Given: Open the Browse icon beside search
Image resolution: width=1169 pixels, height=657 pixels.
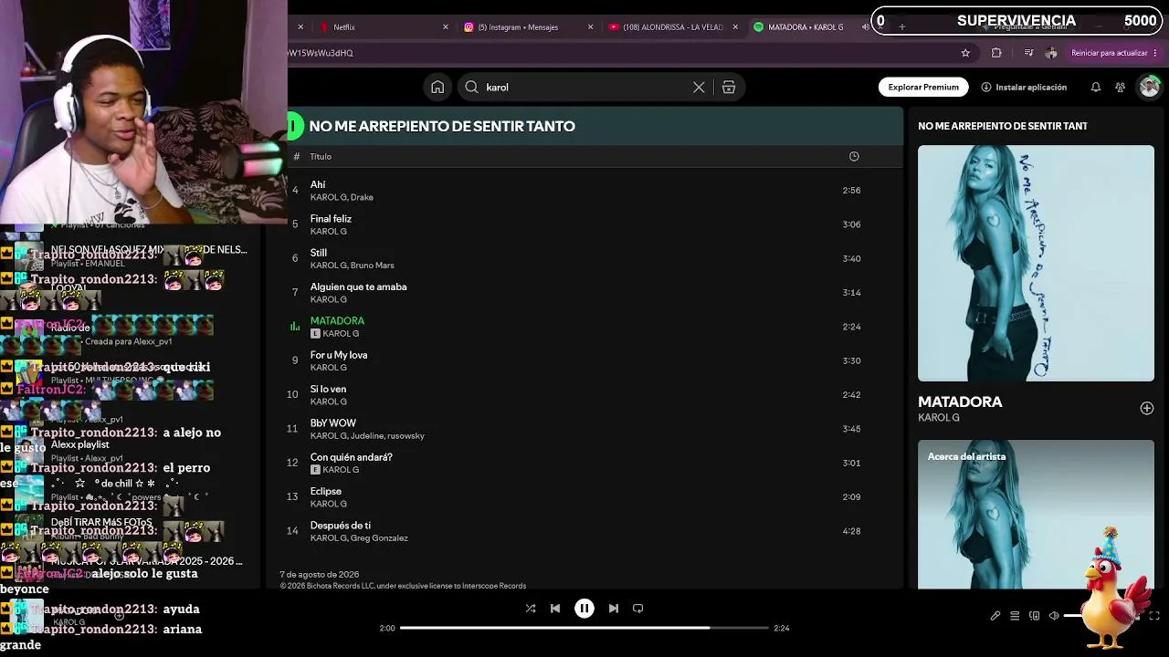Looking at the screenshot, I should 729,87.
